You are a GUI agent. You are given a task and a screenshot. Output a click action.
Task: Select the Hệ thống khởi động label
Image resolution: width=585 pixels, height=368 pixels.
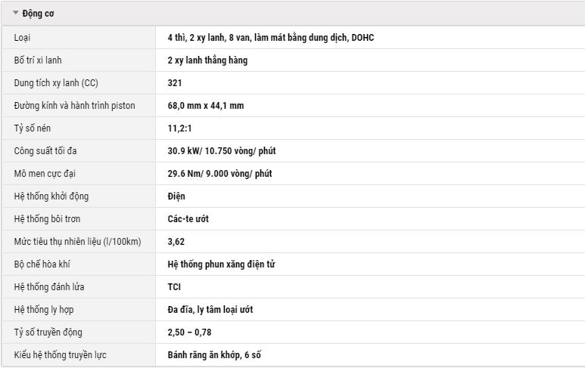click(x=51, y=196)
